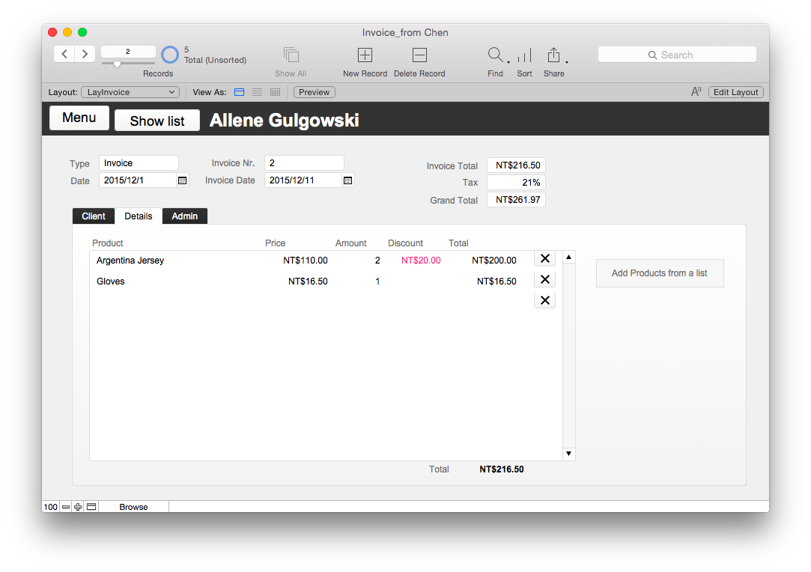
Task: Click the portal scroll up arrow
Action: (569, 257)
